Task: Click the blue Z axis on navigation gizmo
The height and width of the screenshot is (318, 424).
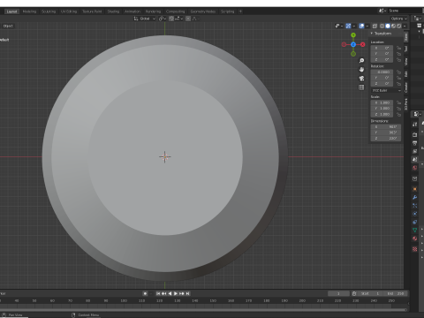Action: click(353, 44)
